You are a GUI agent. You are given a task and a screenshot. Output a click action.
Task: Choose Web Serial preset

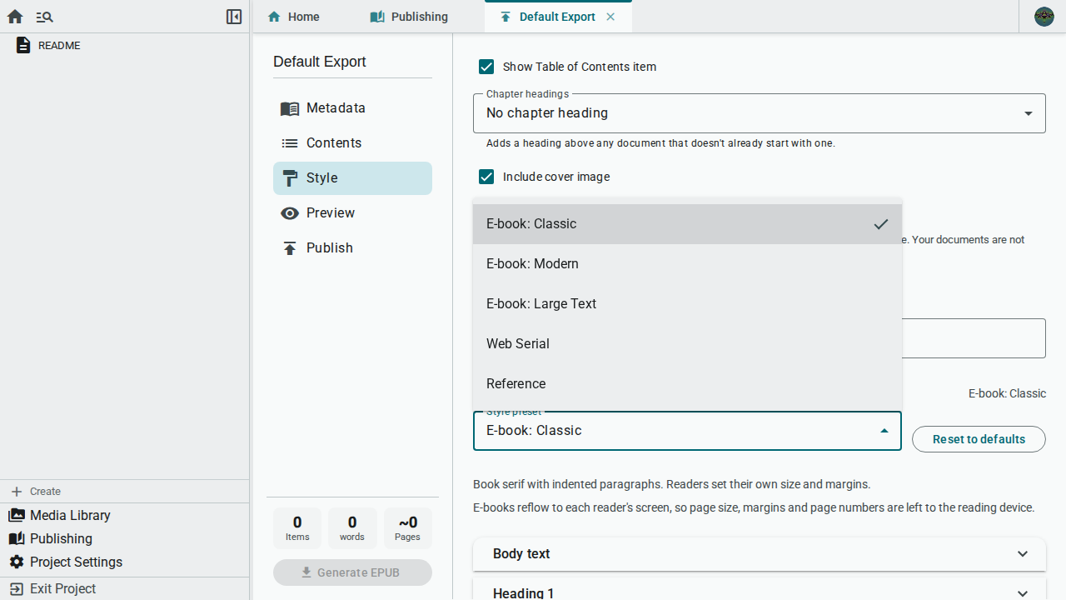coord(687,344)
